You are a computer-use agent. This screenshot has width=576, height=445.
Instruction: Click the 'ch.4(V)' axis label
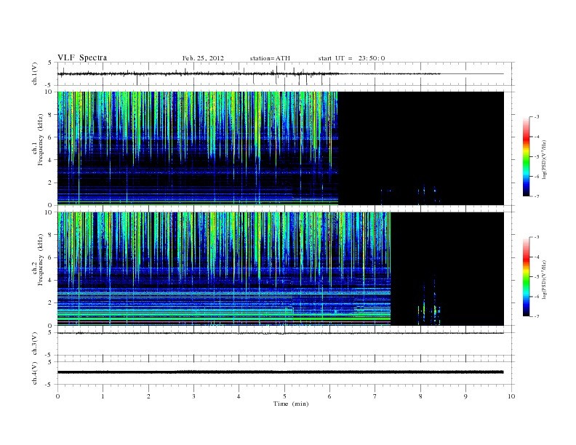click(x=34, y=373)
